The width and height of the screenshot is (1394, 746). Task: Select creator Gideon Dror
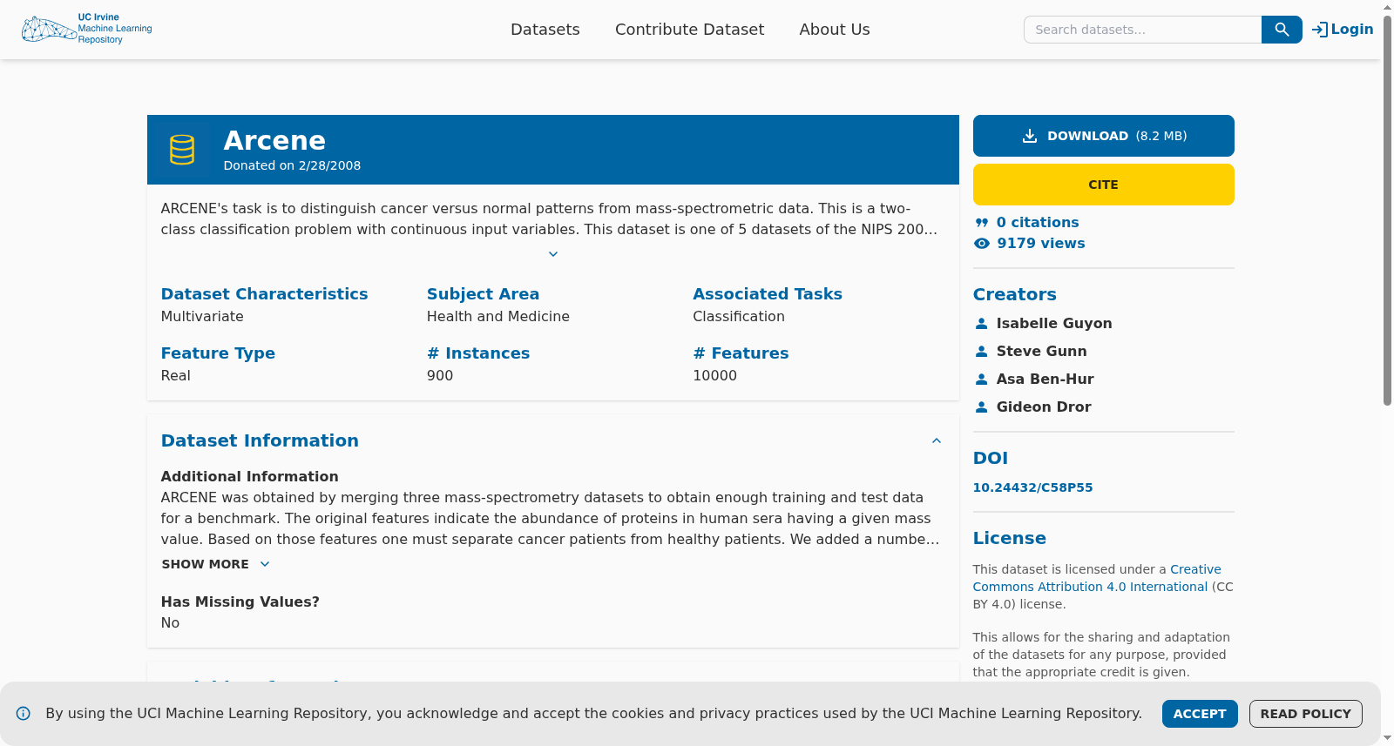(x=1044, y=407)
